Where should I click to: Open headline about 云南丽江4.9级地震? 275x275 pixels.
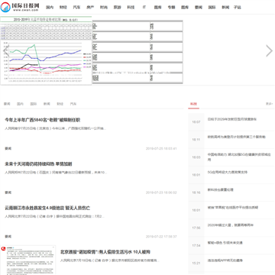click(x=47, y=208)
